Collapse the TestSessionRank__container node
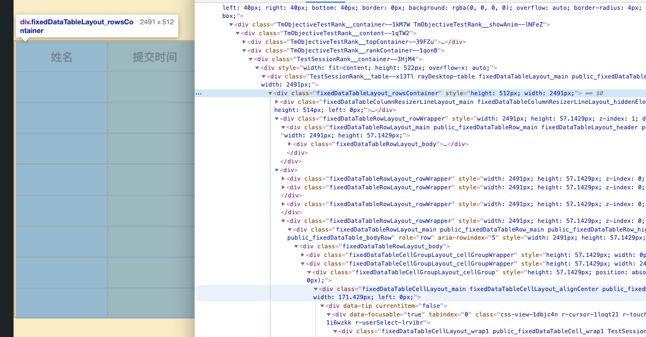This screenshot has height=337, width=646. [250, 59]
